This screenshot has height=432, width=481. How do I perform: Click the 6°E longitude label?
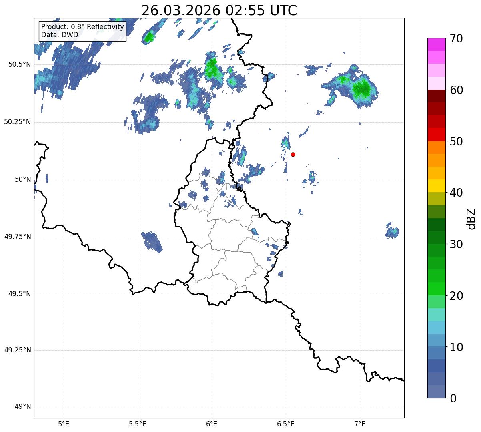212,424
